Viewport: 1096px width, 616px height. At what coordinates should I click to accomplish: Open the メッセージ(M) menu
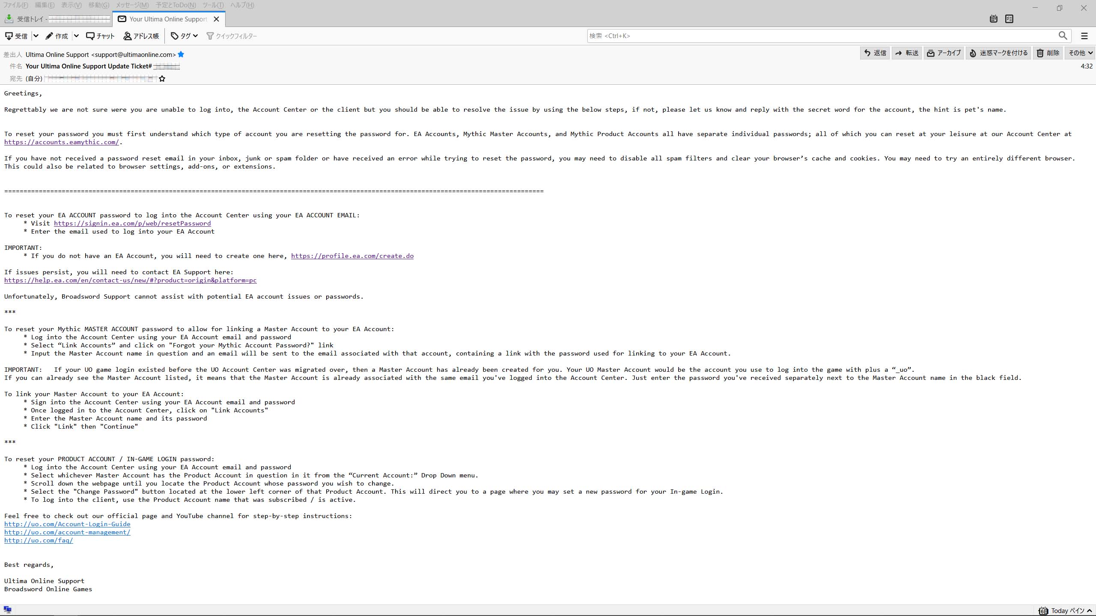132,5
